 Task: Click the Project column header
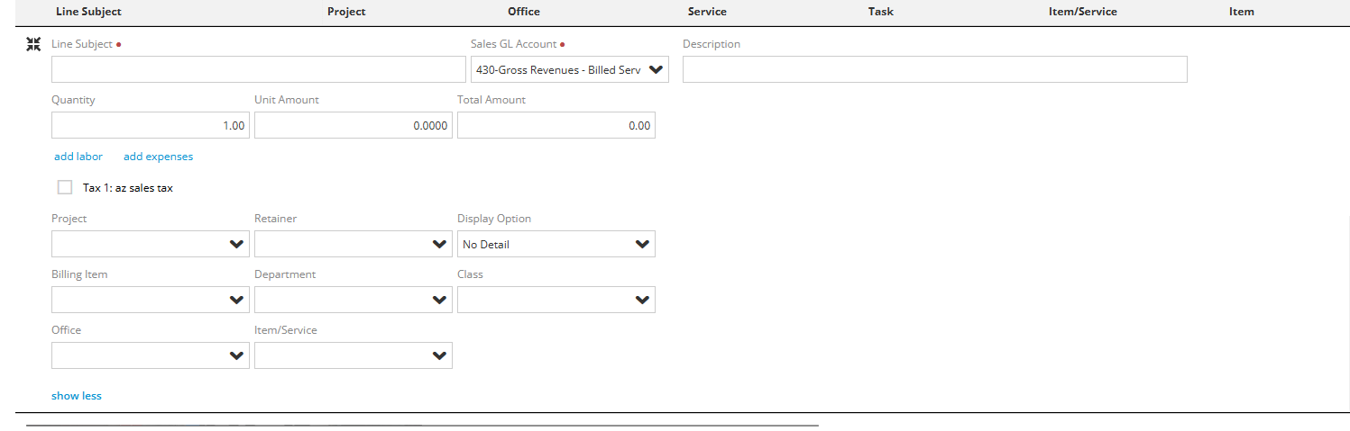346,12
